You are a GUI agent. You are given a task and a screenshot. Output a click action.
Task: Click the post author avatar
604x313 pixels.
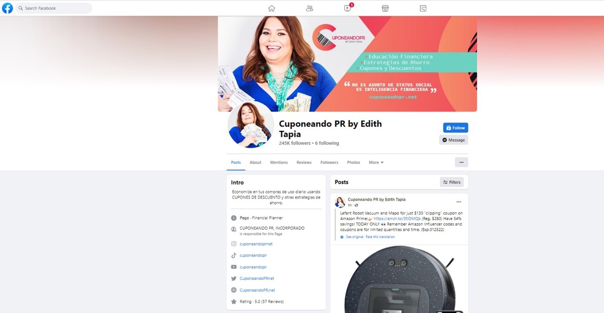click(x=340, y=202)
